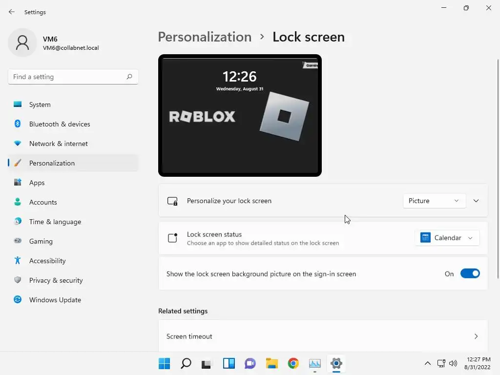Open the performance monitor taskbar app

tap(315, 363)
